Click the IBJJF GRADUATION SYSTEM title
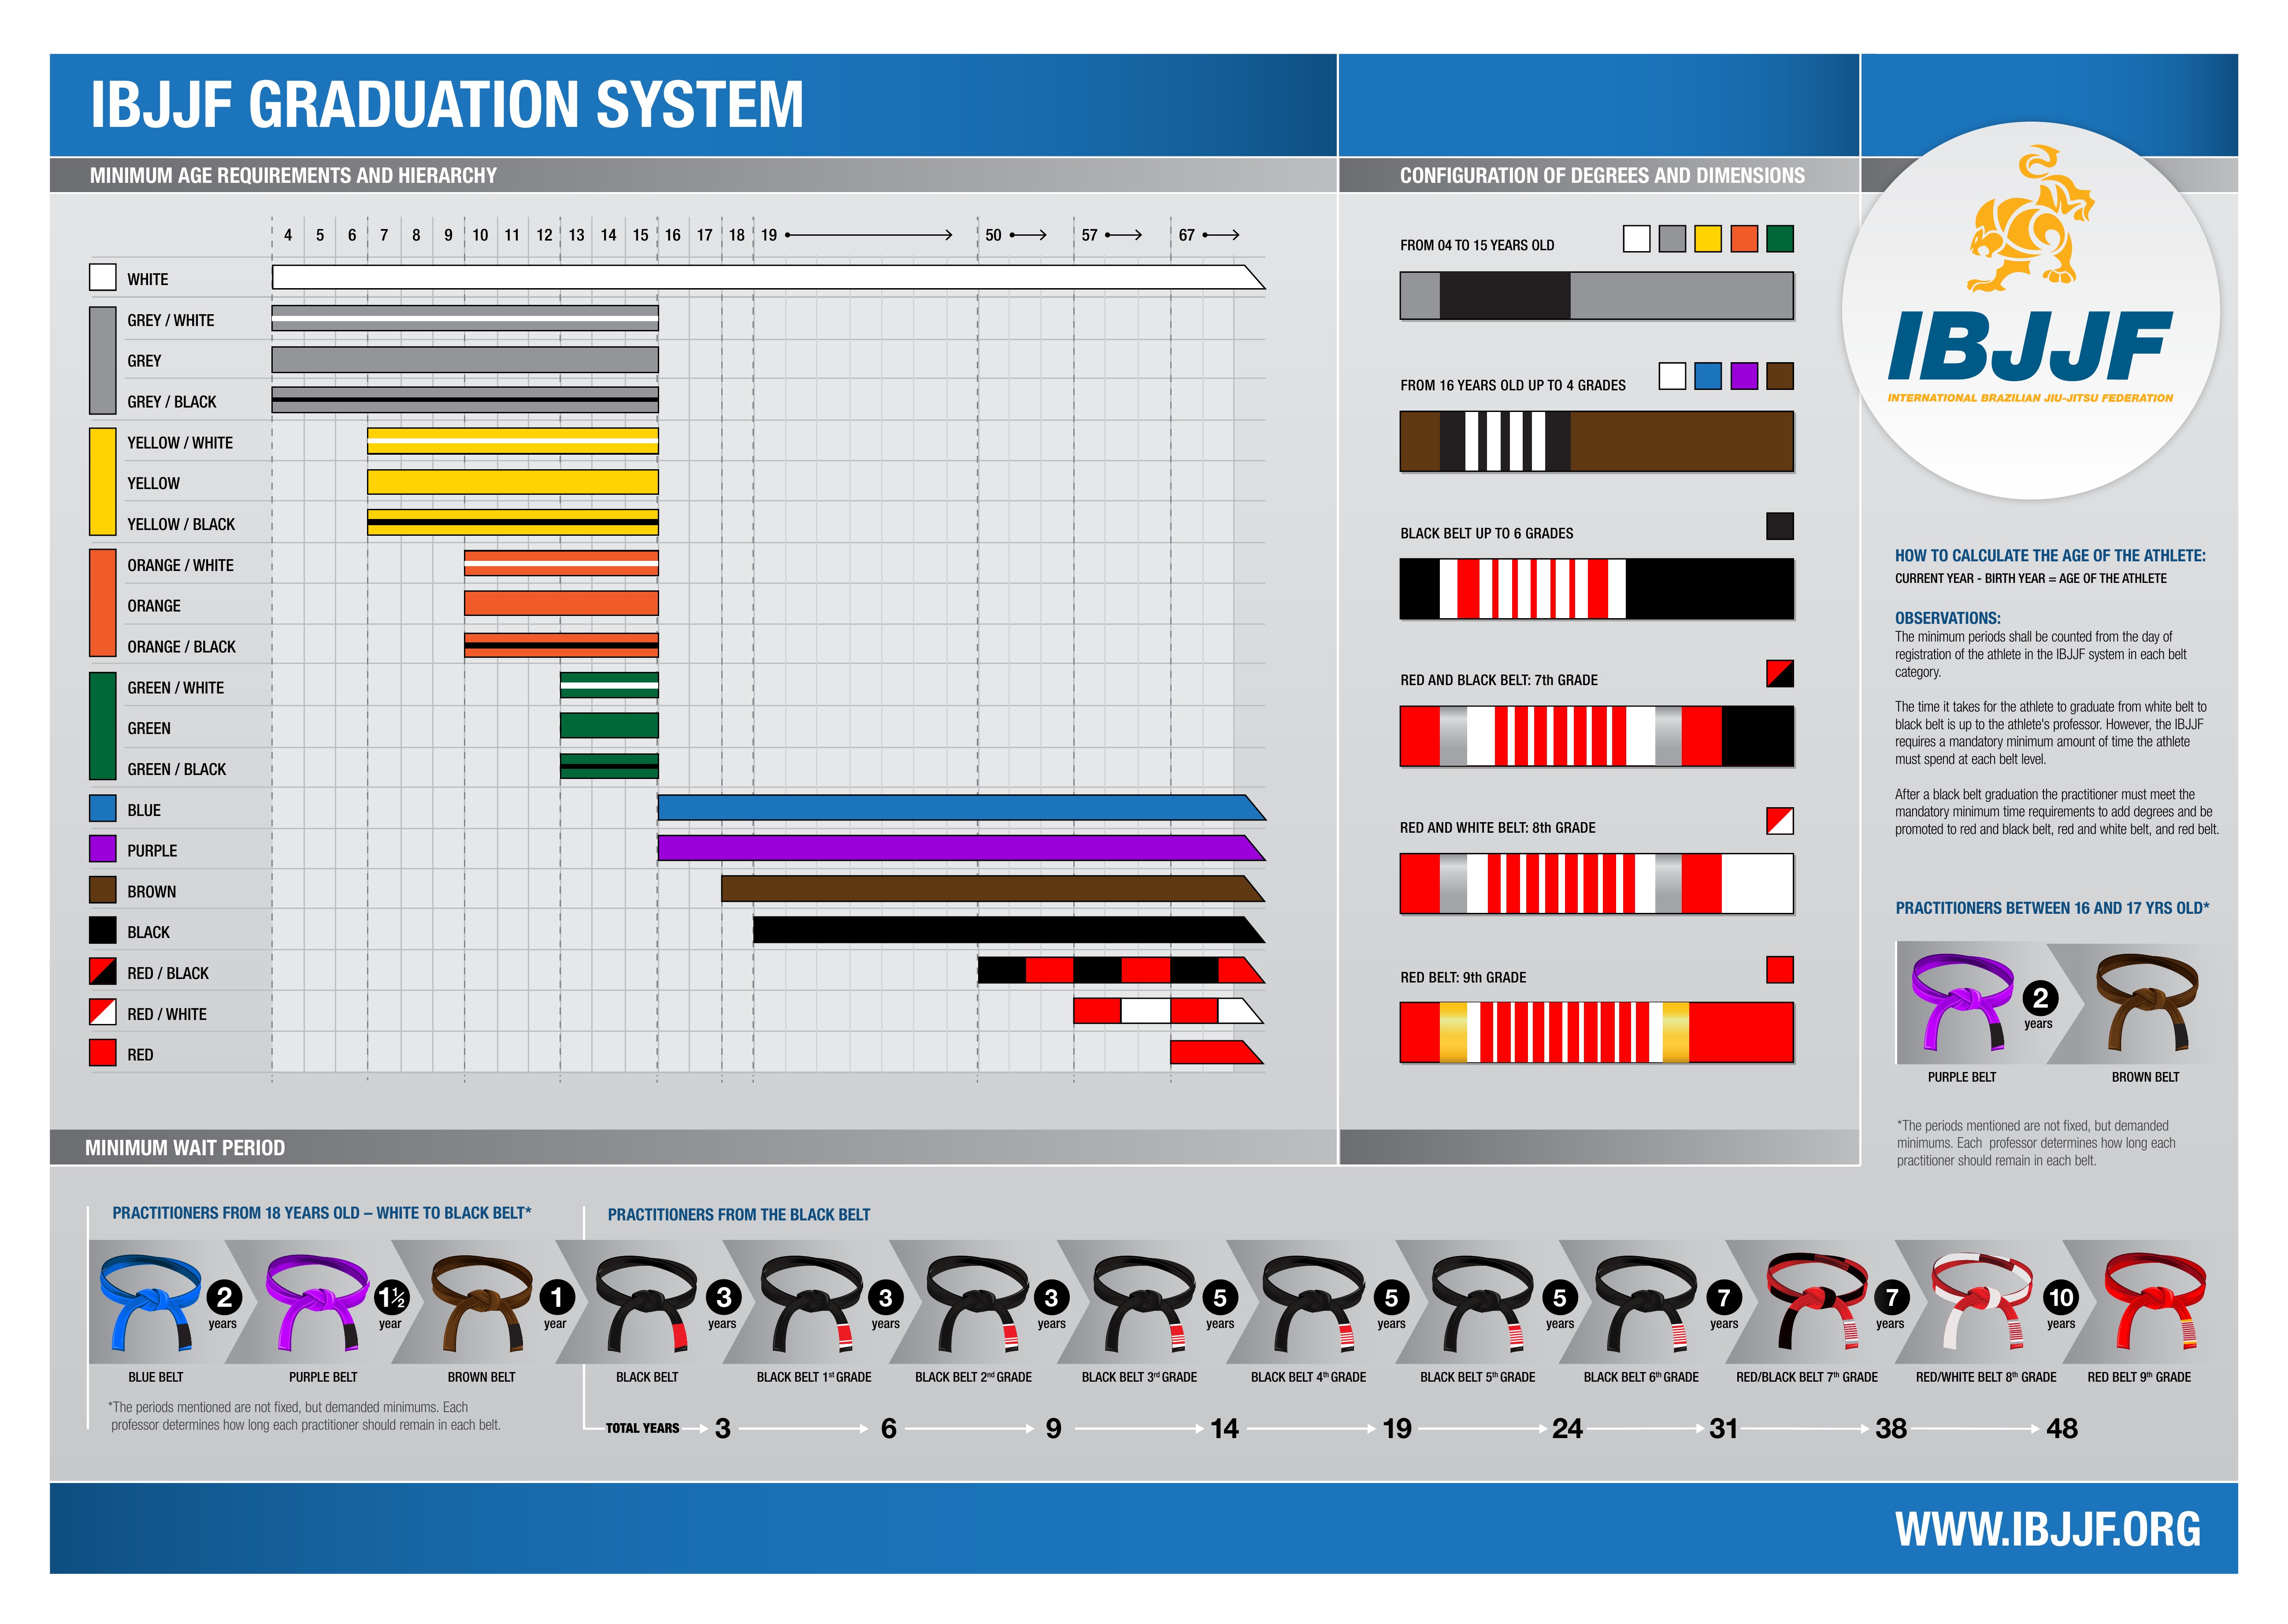This screenshot has height=1624, width=2288. click(447, 105)
